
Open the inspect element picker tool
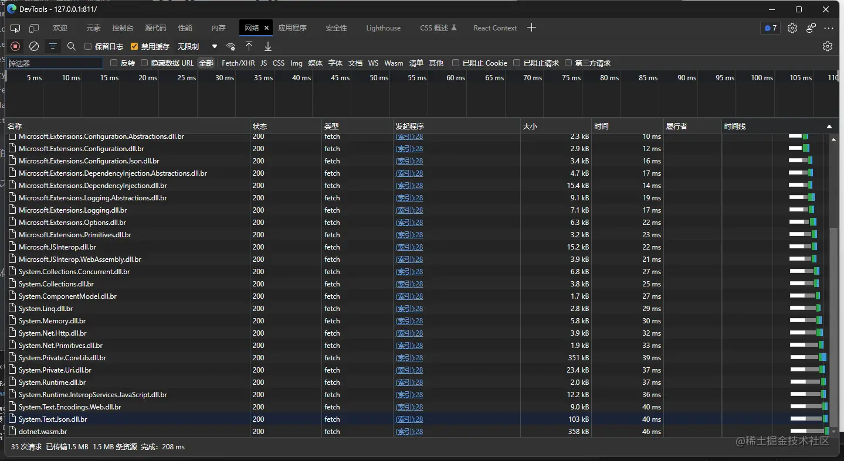(15, 28)
